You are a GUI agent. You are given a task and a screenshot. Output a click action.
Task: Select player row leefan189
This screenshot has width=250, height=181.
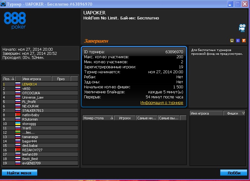(40, 154)
